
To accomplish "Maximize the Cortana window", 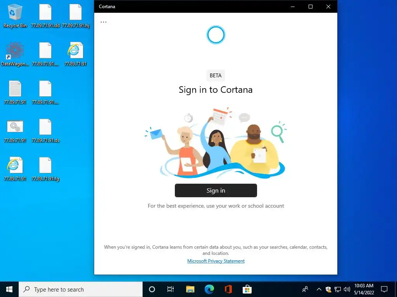I will coord(311,7).
